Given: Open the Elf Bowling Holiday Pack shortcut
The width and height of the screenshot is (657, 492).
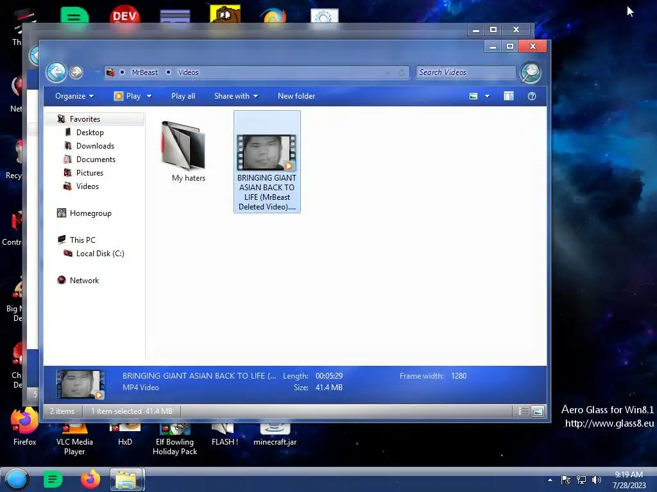Looking at the screenshot, I should tap(175, 439).
